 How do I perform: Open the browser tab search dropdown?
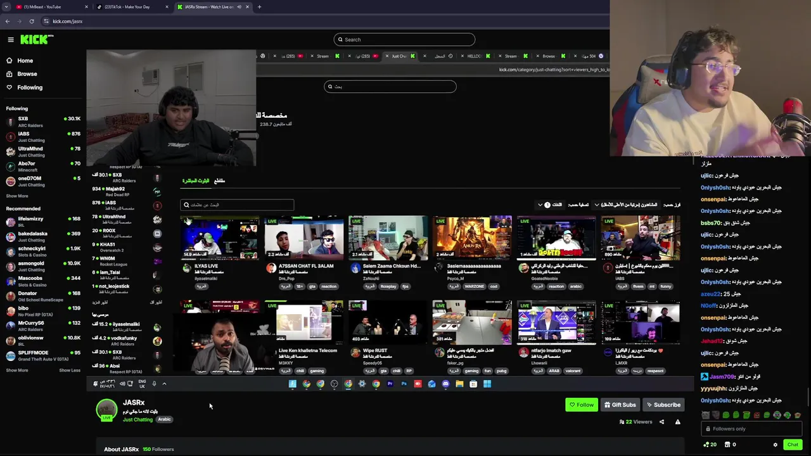tap(6, 7)
